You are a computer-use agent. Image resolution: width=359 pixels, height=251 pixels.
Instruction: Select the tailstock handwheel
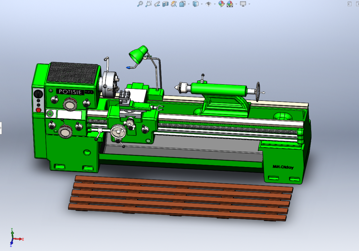[258, 91]
